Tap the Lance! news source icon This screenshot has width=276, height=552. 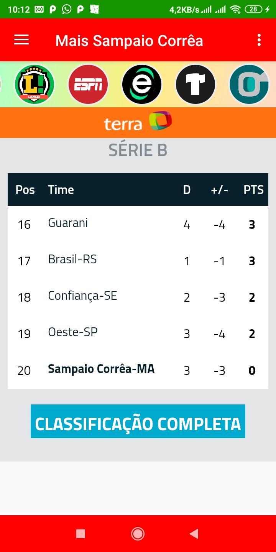click(34, 84)
